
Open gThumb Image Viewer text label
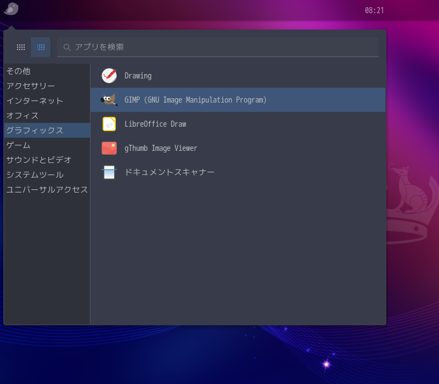tap(161, 148)
